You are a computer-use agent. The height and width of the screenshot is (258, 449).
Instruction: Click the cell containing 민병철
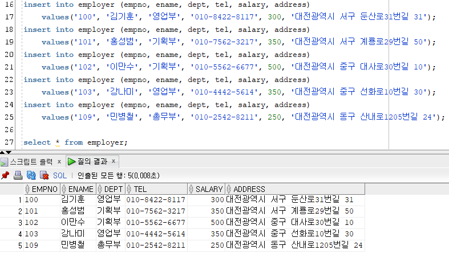(x=78, y=245)
